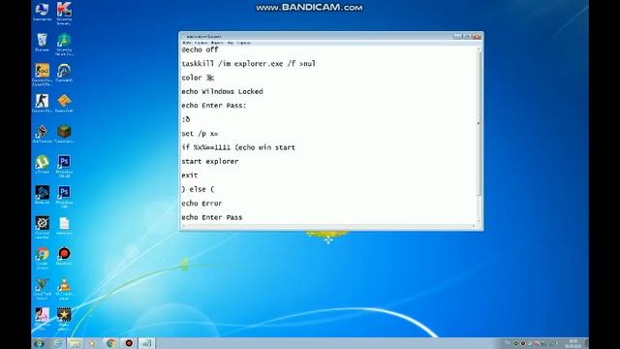The width and height of the screenshot is (620, 349).
Task: Place cursor in 'if %x%==1111' line
Action: tap(238, 147)
